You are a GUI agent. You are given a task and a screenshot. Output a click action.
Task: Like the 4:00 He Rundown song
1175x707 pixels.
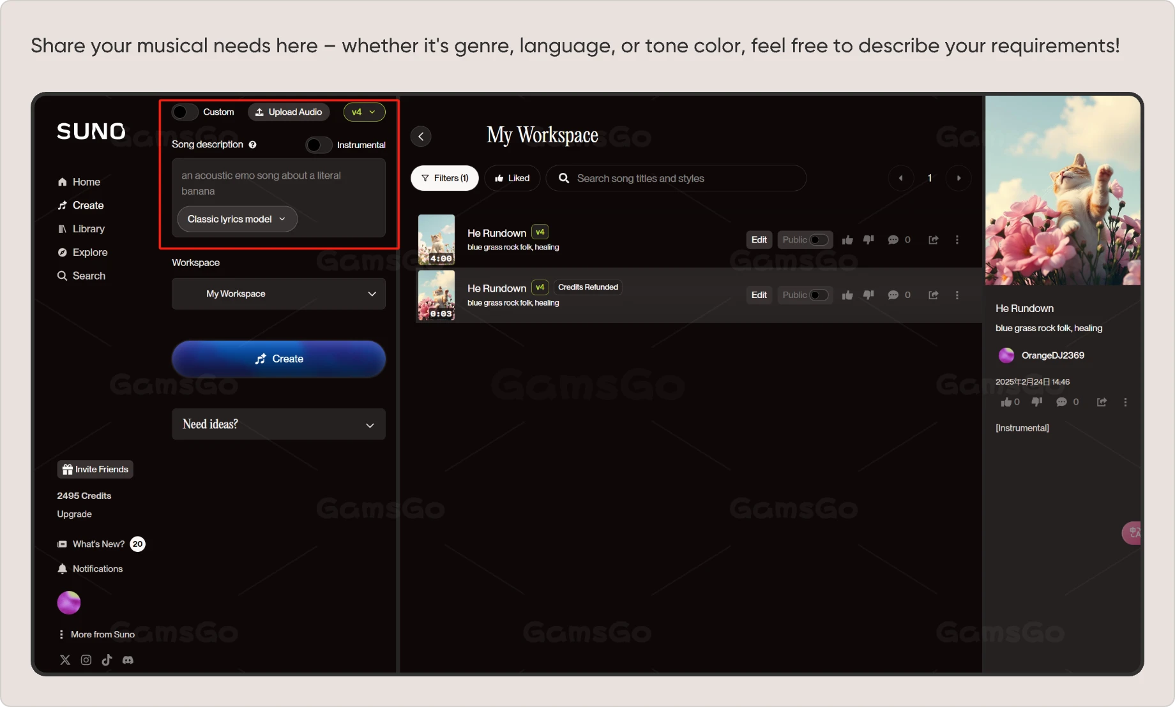click(x=847, y=240)
